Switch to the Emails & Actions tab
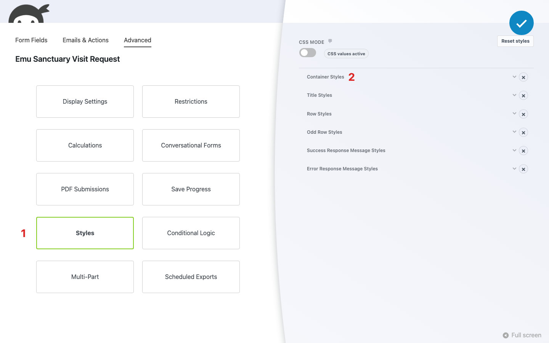 pyautogui.click(x=85, y=40)
